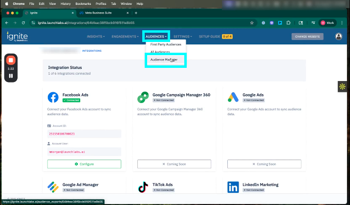
Task: Click the Change Website button
Action: [x=307, y=37]
